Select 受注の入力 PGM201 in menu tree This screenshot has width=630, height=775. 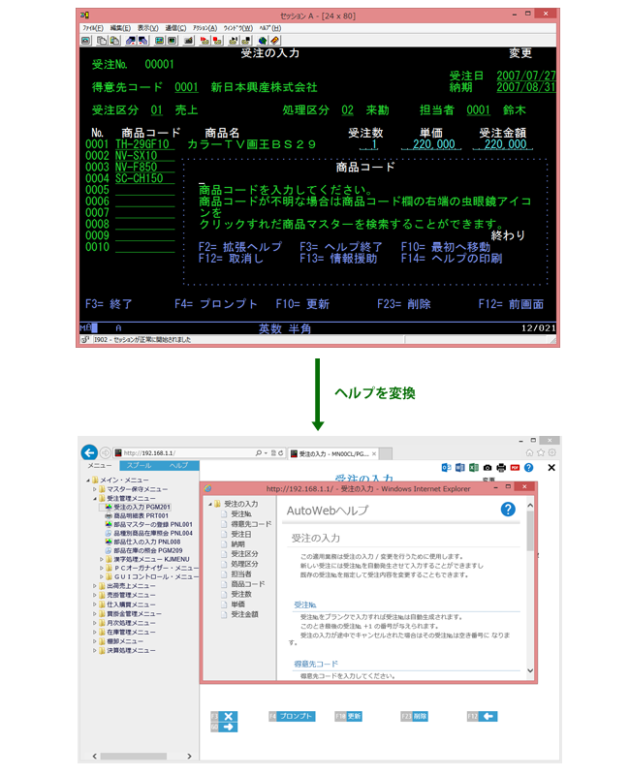pyautogui.click(x=142, y=507)
